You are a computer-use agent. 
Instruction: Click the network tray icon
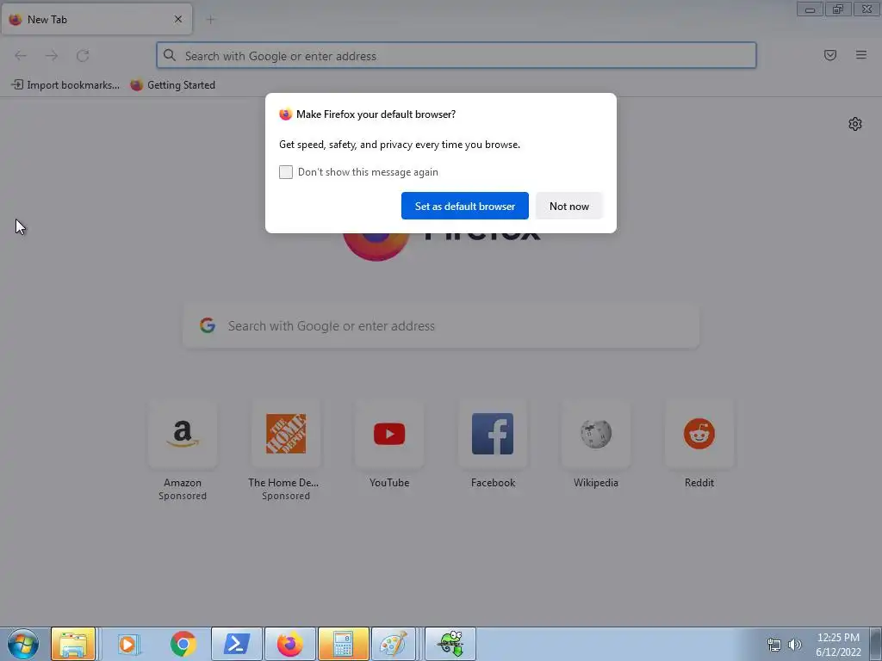(x=774, y=645)
